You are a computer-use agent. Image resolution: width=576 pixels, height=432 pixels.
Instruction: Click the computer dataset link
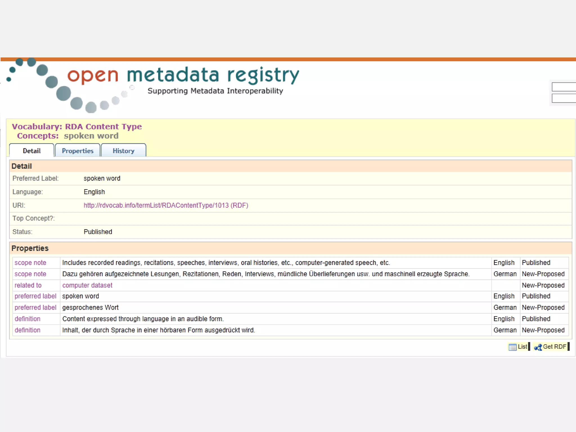pos(87,285)
